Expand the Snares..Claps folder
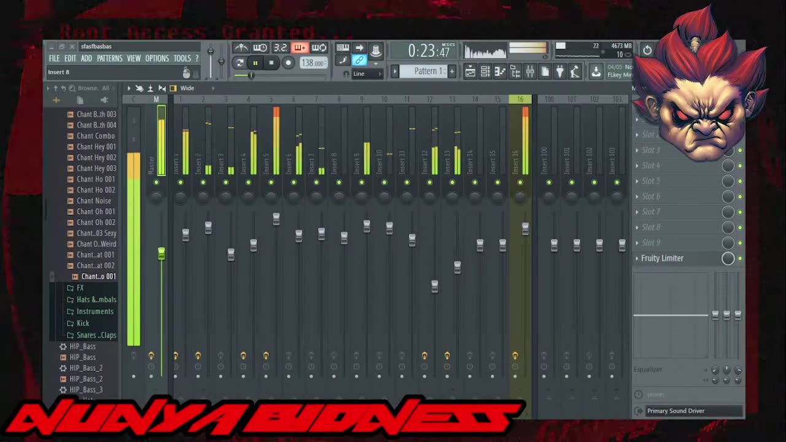The image size is (786, 442). tap(91, 335)
